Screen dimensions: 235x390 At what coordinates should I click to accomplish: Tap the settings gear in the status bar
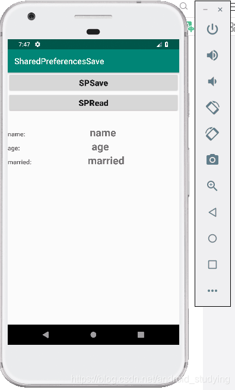(37, 44)
